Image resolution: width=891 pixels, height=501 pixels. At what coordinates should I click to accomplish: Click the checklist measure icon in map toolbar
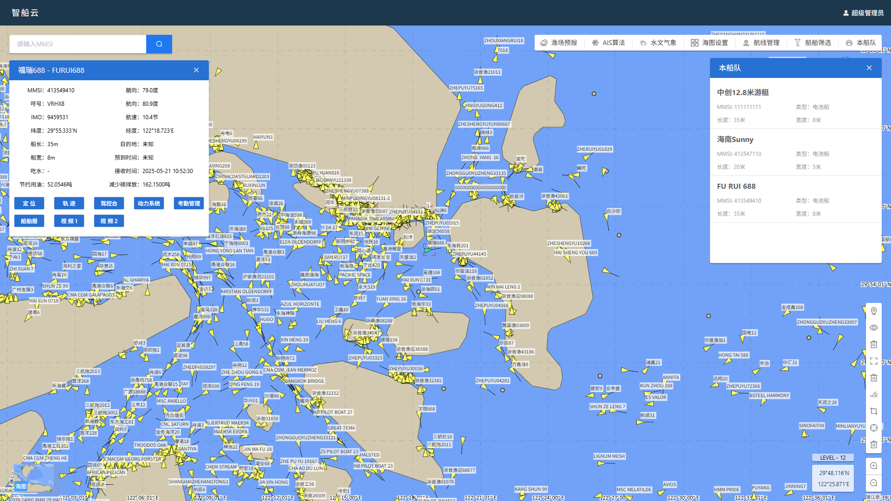click(x=873, y=394)
